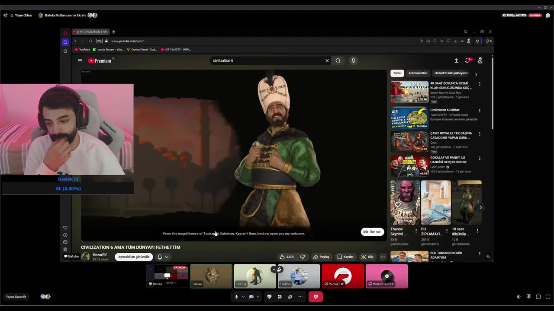The image size is (554, 311).
Task: Clear the civilization 6 search text
Action: tap(327, 60)
